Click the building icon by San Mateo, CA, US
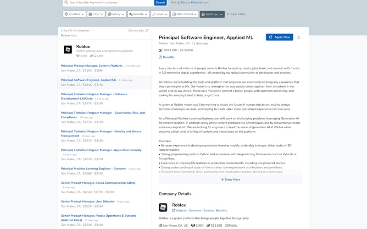The height and width of the screenshot is (229, 367). click(x=160, y=225)
